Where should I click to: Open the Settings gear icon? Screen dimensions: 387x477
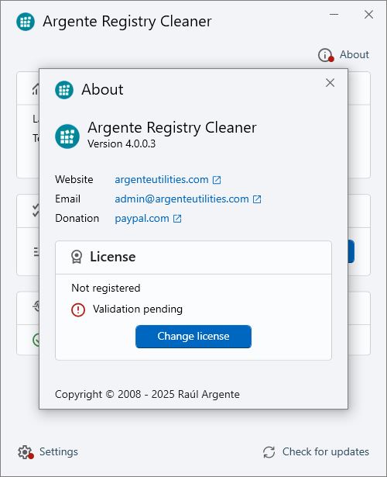(x=26, y=452)
